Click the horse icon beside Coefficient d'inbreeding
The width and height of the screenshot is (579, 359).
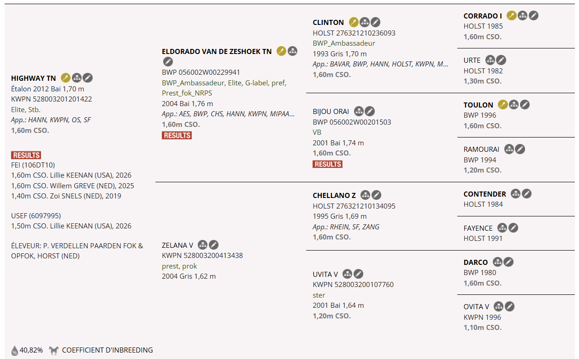coord(54,350)
